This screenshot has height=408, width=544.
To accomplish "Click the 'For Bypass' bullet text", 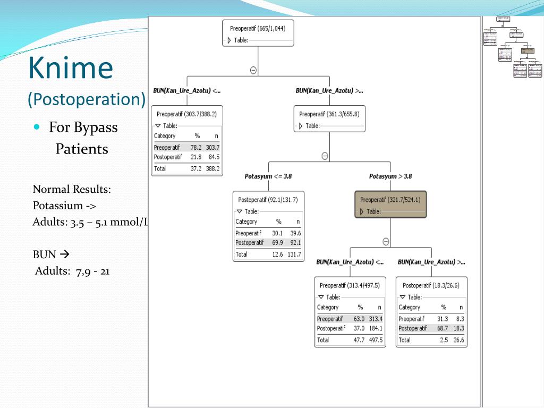I will point(83,127).
